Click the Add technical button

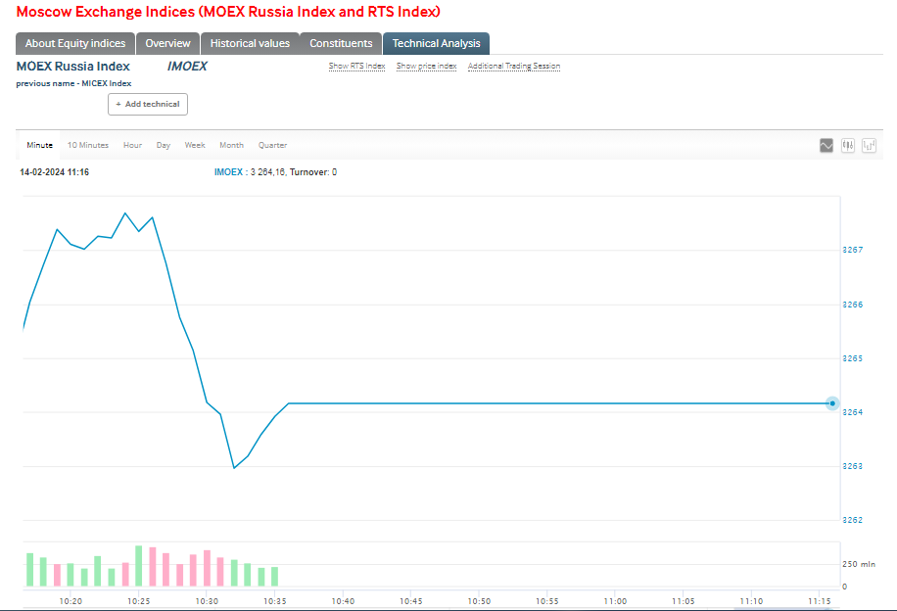148,104
